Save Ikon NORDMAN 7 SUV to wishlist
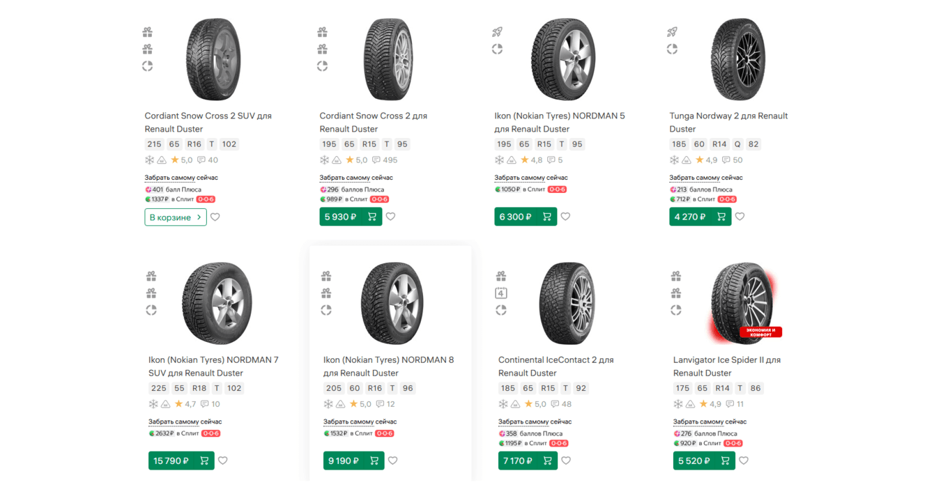Screen dimensions: 934x487 tap(223, 461)
